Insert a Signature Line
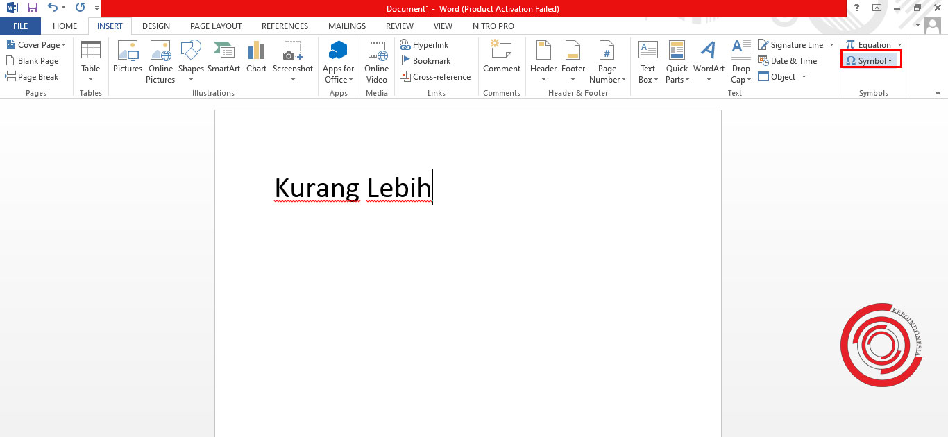This screenshot has width=948, height=437. click(791, 44)
